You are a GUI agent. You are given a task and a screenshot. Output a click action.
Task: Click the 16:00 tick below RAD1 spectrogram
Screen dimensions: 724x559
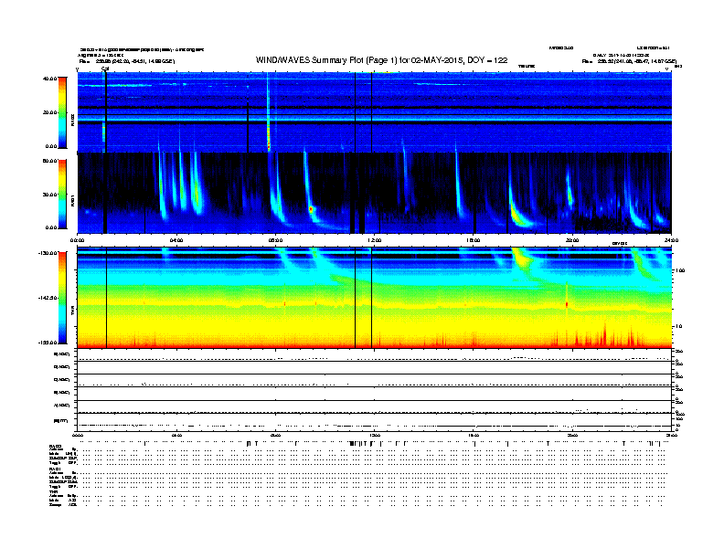474,240
